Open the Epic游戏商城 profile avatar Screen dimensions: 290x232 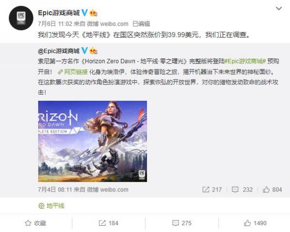tap(21, 18)
